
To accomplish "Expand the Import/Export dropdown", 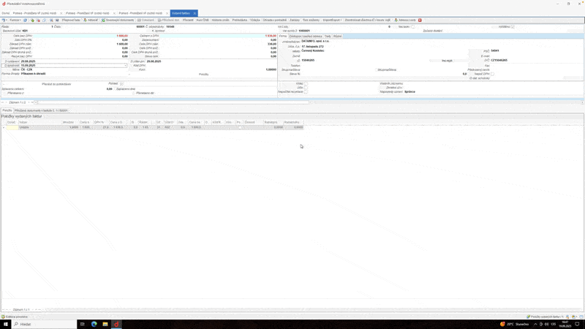I will point(332,20).
